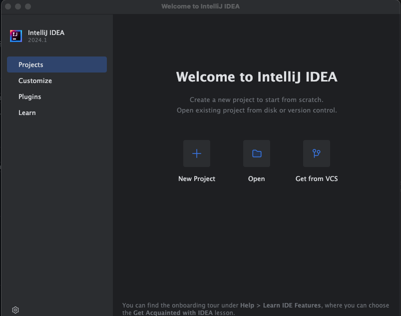
Task: Go to the Learn tab
Action: (x=57, y=112)
